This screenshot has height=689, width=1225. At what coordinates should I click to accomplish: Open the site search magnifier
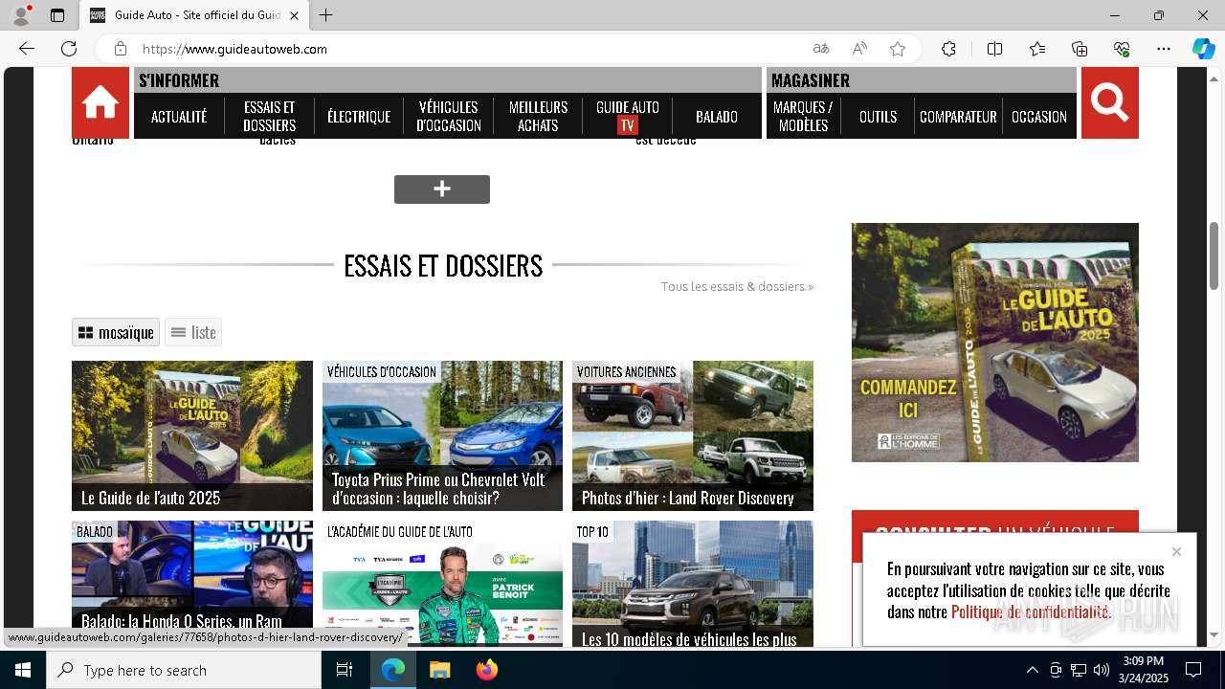tap(1110, 102)
